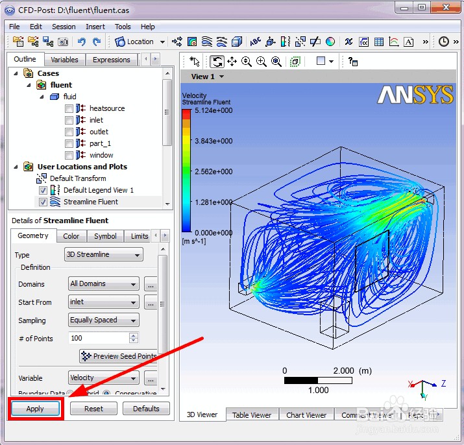The image size is (464, 445).
Task: Click the Defaults button
Action: point(146,409)
